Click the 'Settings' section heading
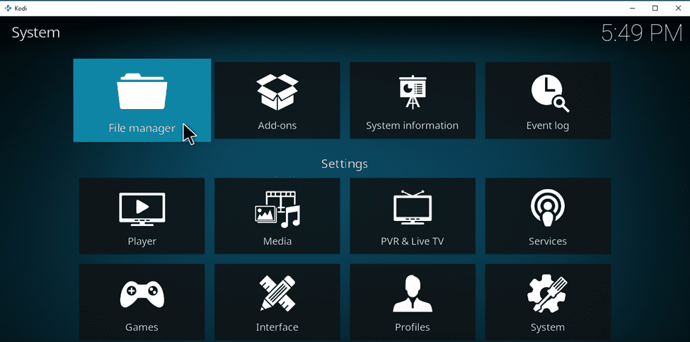The image size is (690, 342). point(345,164)
